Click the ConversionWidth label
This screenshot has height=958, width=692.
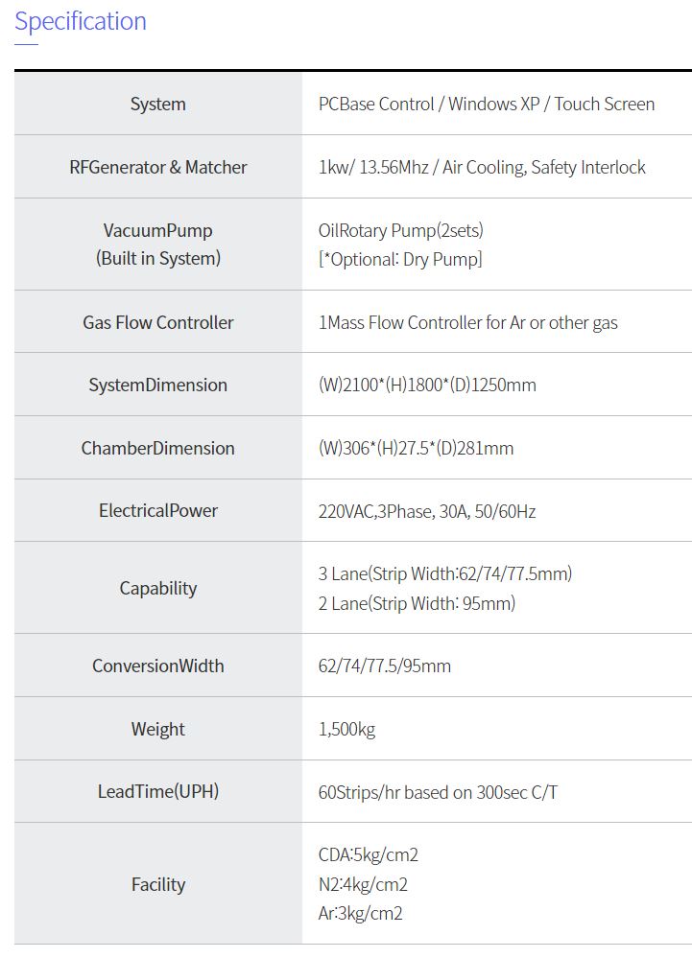[158, 666]
